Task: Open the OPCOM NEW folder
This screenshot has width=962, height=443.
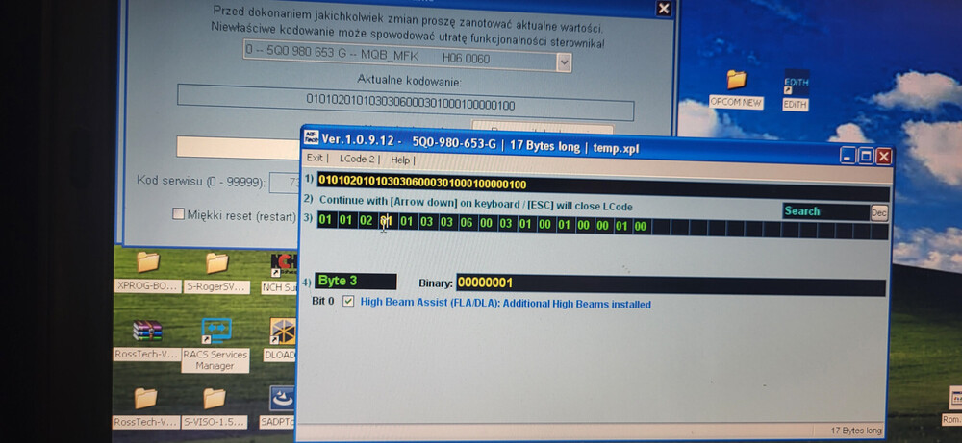Action: (736, 80)
